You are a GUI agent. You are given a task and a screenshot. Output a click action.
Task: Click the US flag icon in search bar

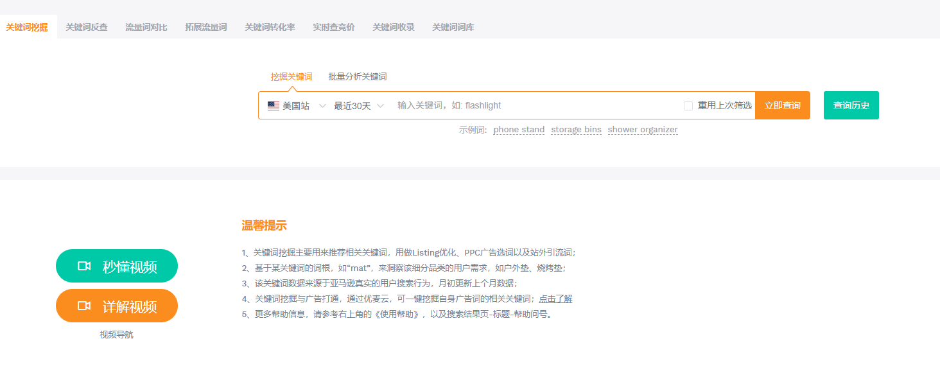[x=274, y=106]
